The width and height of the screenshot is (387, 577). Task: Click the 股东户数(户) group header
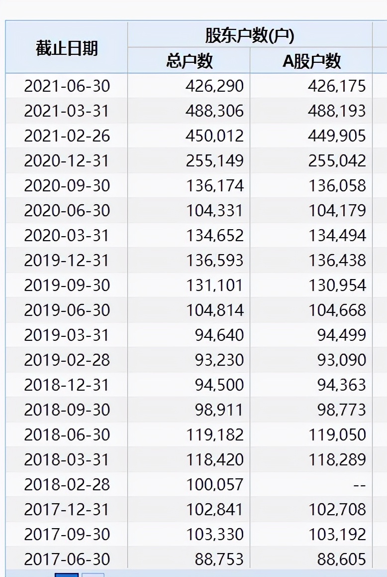click(x=250, y=35)
